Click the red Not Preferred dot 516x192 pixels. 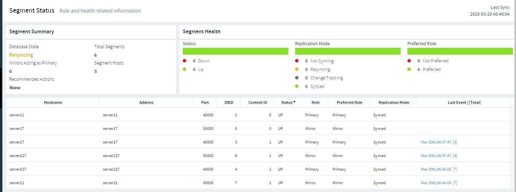[x=409, y=61]
